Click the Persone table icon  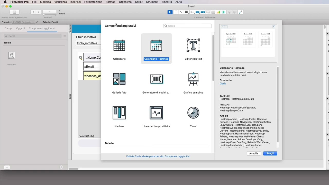pos(12,55)
